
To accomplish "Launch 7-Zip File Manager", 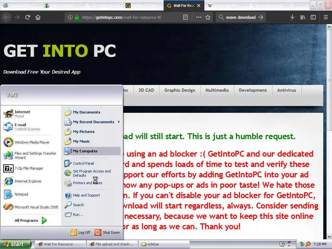I will [31, 168].
